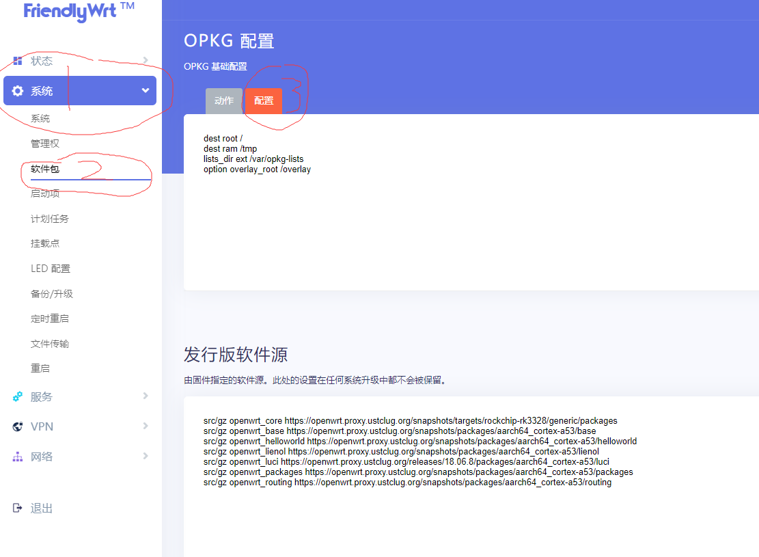Open the 定时重启 page
This screenshot has width=759, height=557.
tap(49, 318)
